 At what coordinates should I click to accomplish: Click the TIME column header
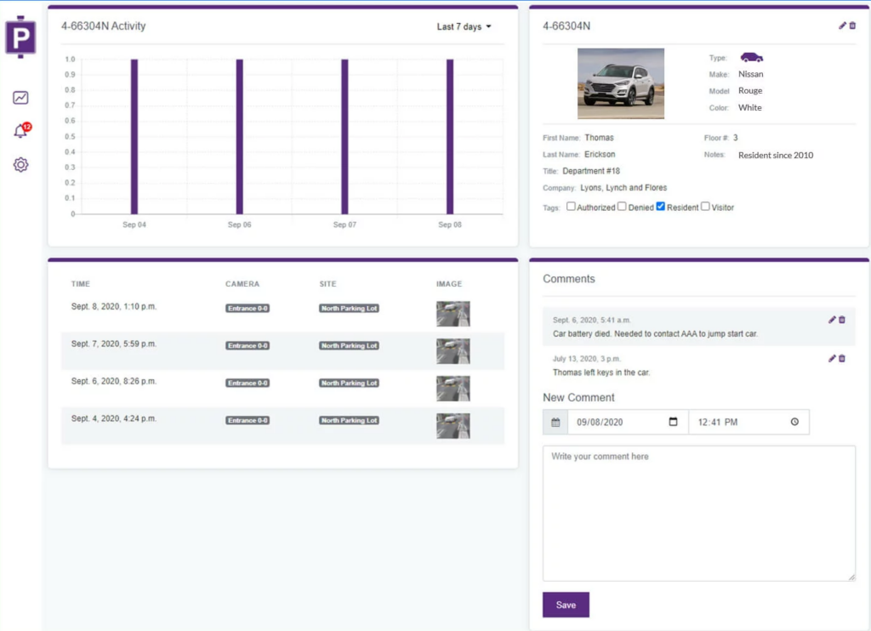(81, 284)
